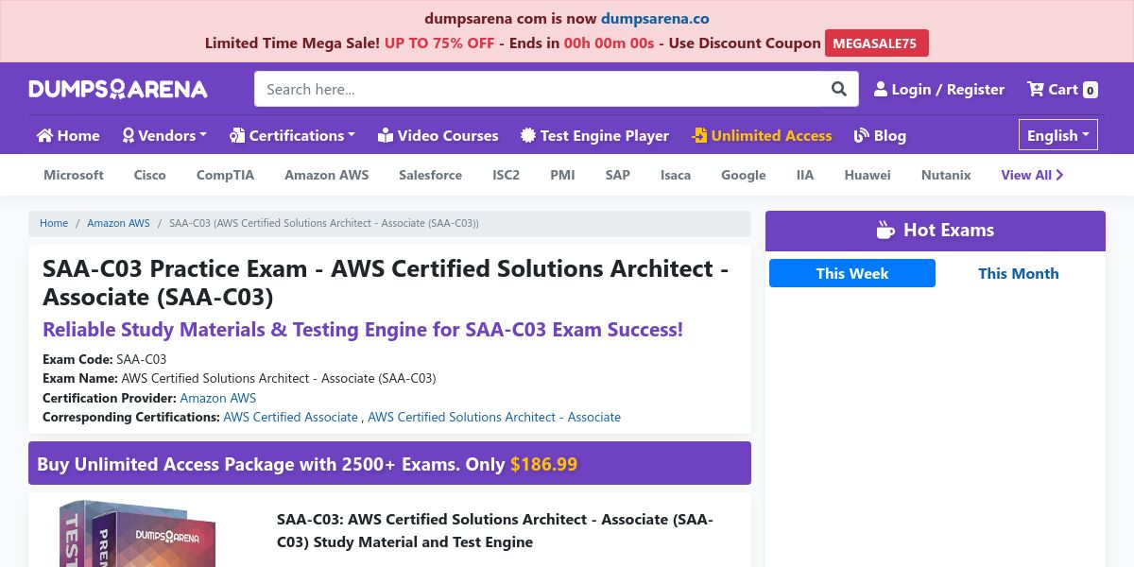Click the Buy Unlimited Access Package banner
1134x567 pixels.
[x=389, y=463]
